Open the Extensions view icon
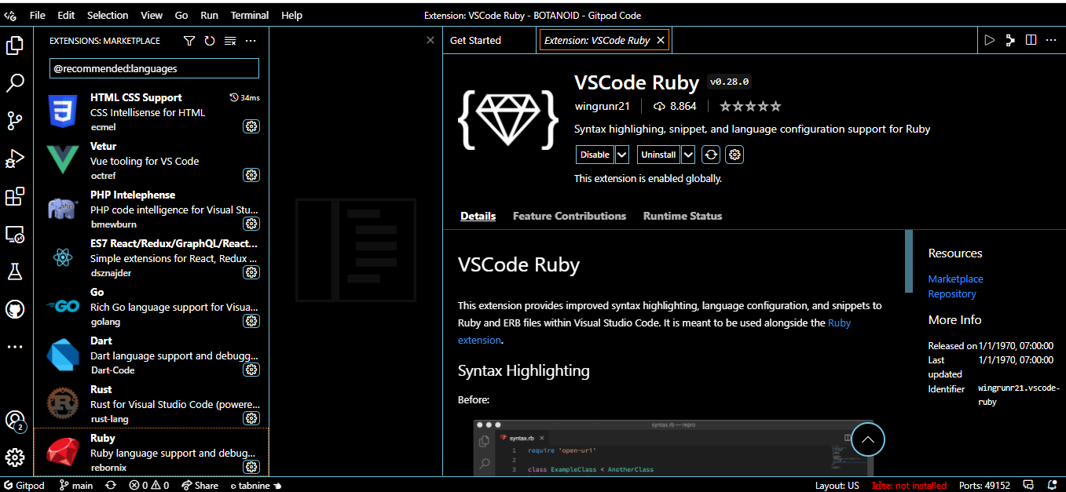 [15, 196]
